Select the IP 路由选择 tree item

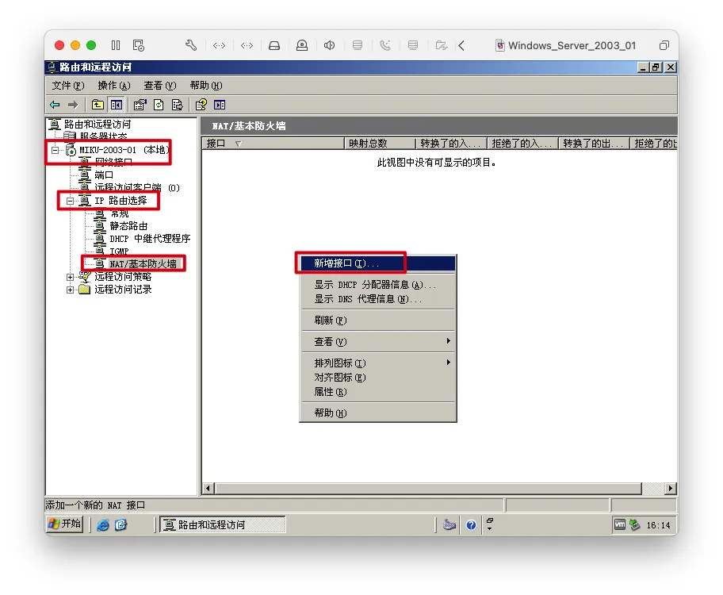(x=120, y=201)
